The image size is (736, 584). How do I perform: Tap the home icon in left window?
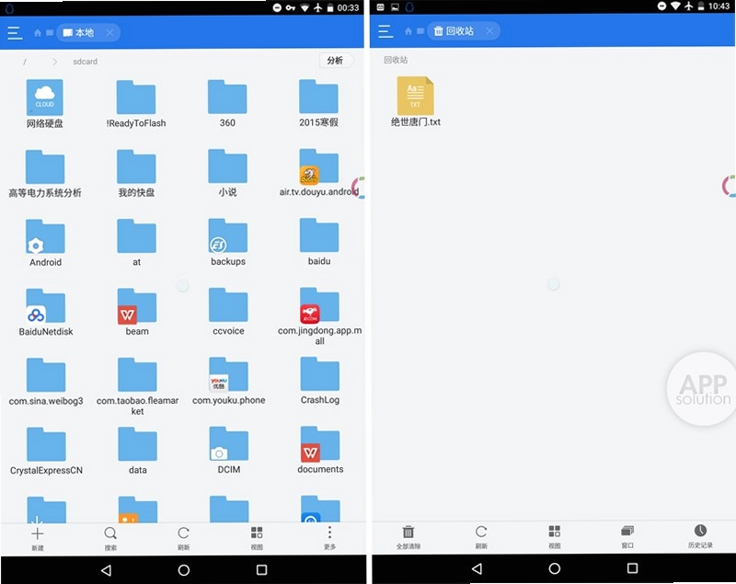pyautogui.click(x=38, y=33)
